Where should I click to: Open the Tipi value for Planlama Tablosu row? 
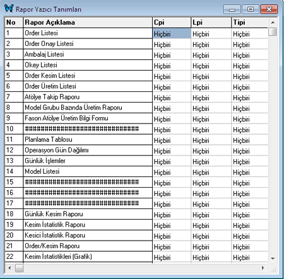[x=250, y=140]
